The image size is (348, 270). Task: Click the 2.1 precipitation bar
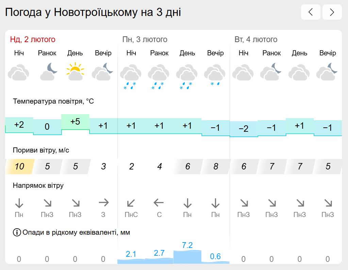pos(131,262)
